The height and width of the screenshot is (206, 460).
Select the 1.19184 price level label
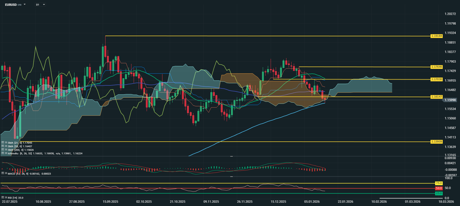coord(437,36)
